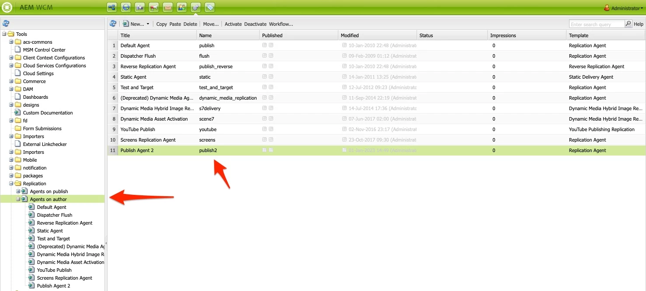646x291 pixels.
Task: Sort by the Status column header
Action: [x=452, y=35]
